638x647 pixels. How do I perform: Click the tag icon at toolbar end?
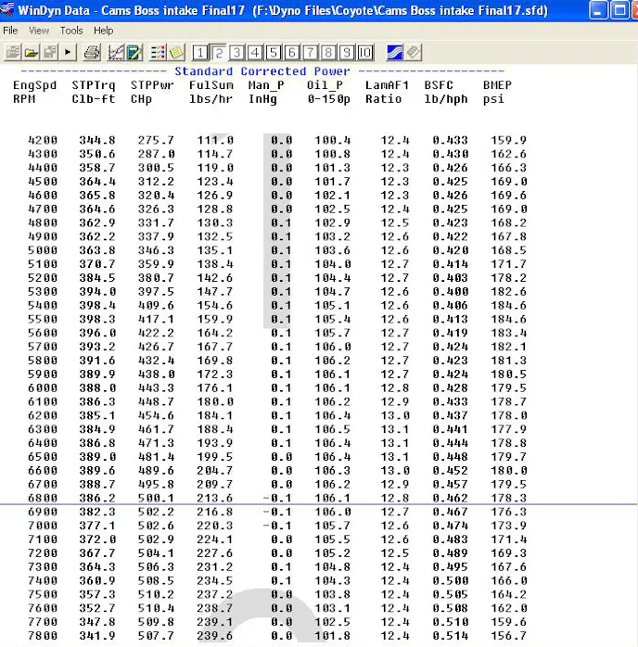(x=413, y=52)
